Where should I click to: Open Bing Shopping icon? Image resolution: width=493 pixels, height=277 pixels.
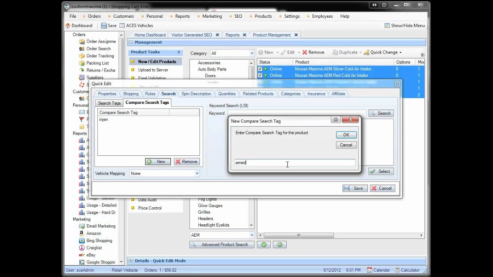click(x=82, y=241)
